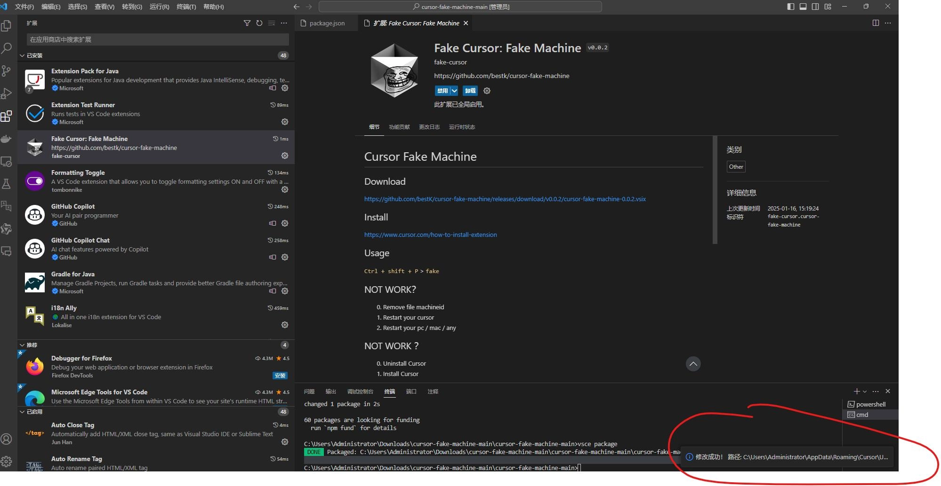Collapse the 已安装 section
Viewport: 941px width, 486px height.
pos(22,55)
